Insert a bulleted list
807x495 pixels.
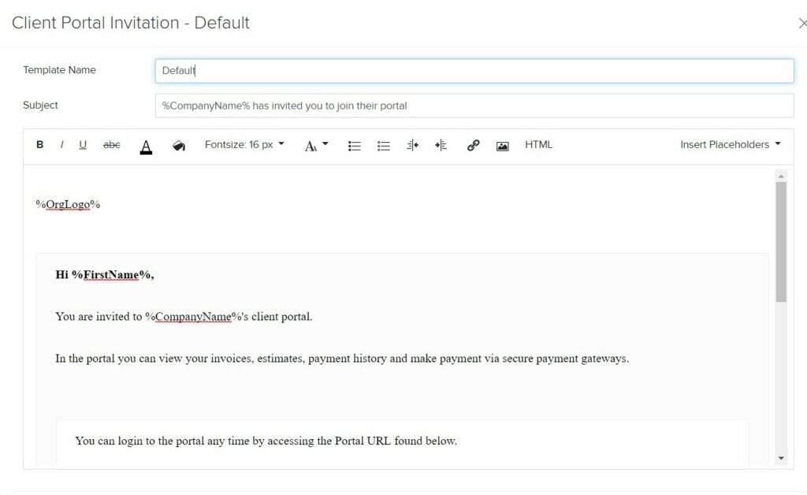click(x=354, y=146)
